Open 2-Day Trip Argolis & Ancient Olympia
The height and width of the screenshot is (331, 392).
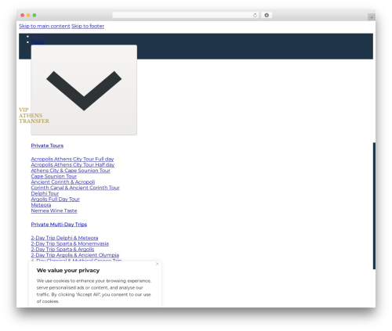pos(75,255)
